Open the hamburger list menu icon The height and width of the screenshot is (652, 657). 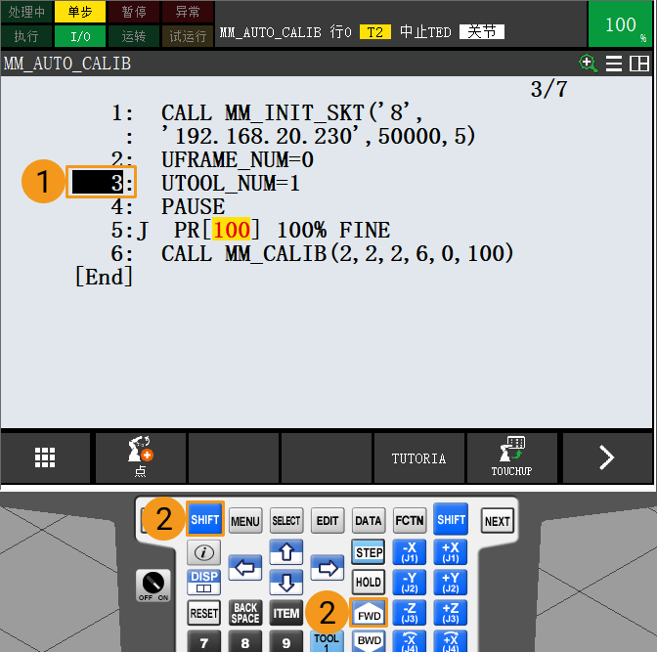(x=614, y=65)
